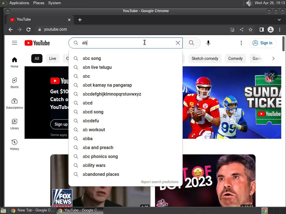Viewport: 286px width, 214px height.
Task: Choose suggestion 'abcdefghijklmnopqrstuvwxyz'
Action: (x=125, y=94)
